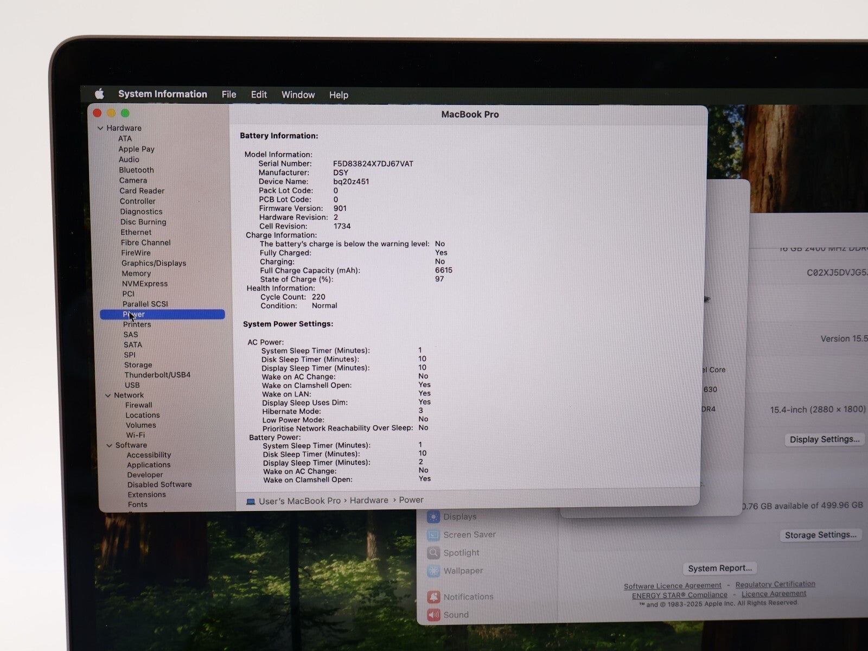
Task: Select Parallel SCSI in the sidebar
Action: 145,304
